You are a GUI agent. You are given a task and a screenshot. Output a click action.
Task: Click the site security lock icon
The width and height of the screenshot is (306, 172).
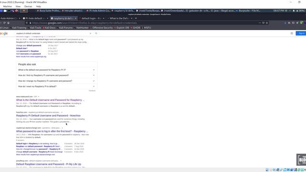(x=30, y=23)
